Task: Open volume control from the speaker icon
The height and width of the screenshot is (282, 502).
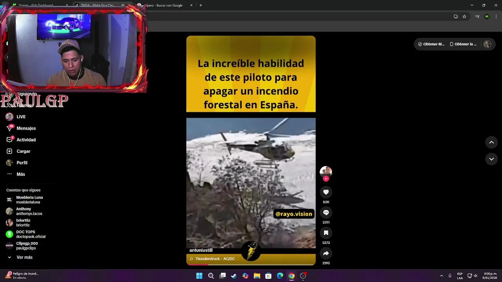Action: tap(475, 276)
